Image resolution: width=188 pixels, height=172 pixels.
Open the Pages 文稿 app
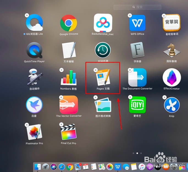(x=103, y=77)
